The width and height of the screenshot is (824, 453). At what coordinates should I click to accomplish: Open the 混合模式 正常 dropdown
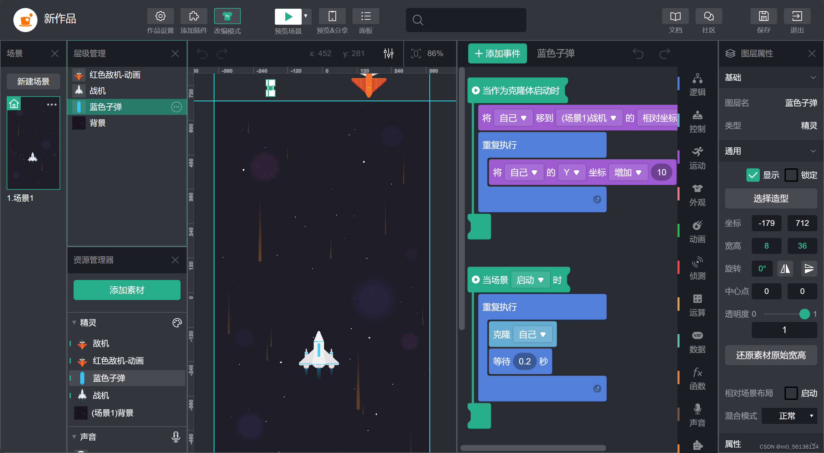pyautogui.click(x=789, y=416)
